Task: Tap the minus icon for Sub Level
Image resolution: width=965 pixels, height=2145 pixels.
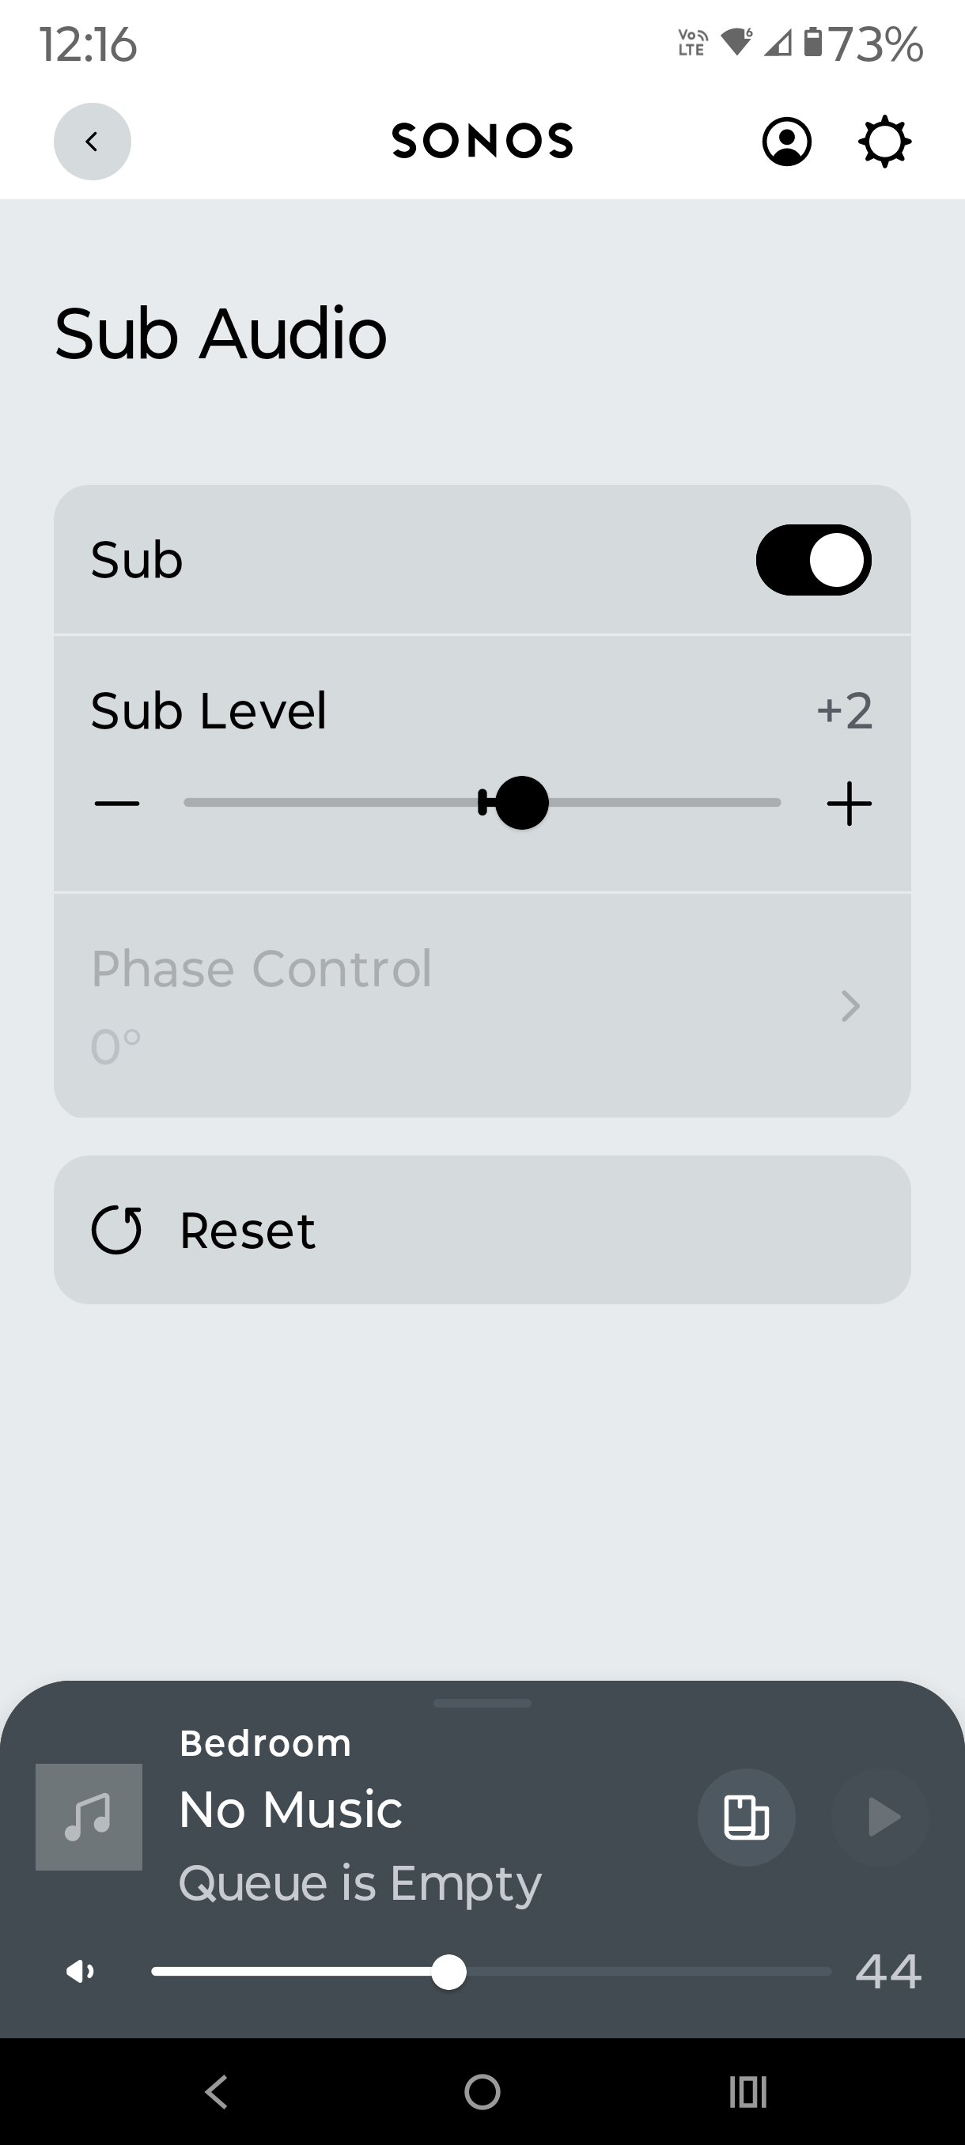Action: [x=116, y=804]
